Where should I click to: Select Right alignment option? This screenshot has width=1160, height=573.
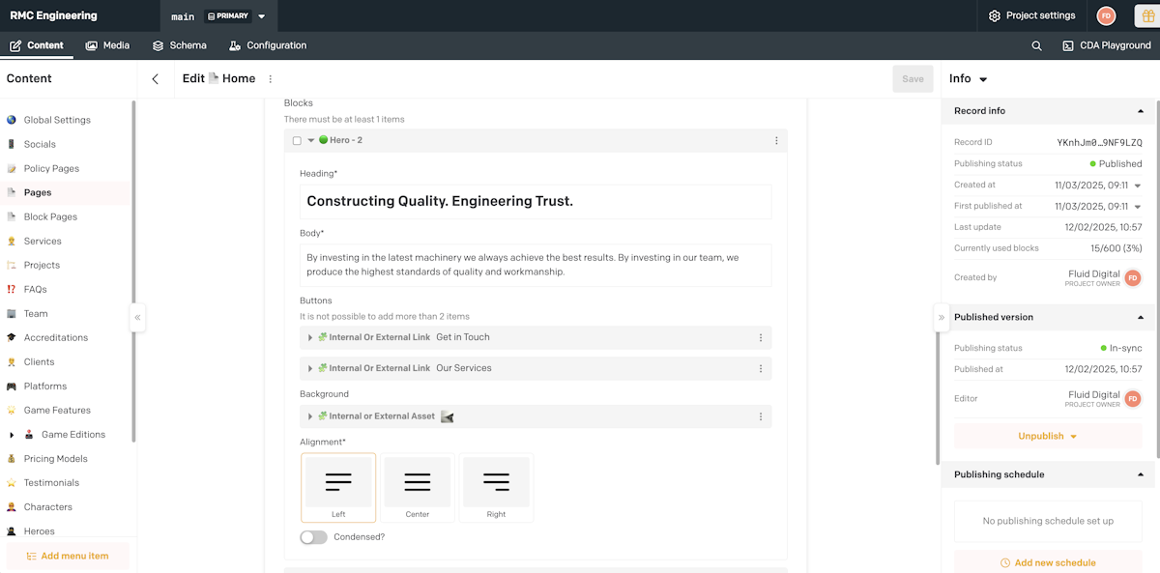496,487
